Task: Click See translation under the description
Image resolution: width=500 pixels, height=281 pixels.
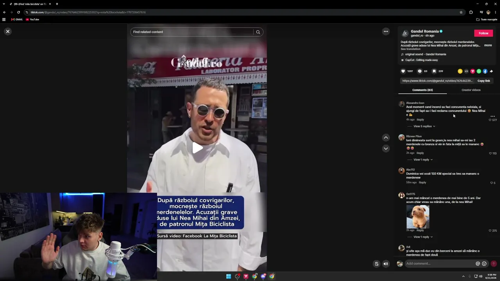Action: pos(411,49)
